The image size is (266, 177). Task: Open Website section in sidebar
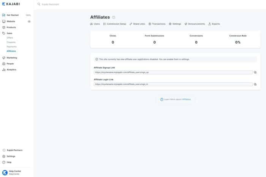[x=11, y=21]
